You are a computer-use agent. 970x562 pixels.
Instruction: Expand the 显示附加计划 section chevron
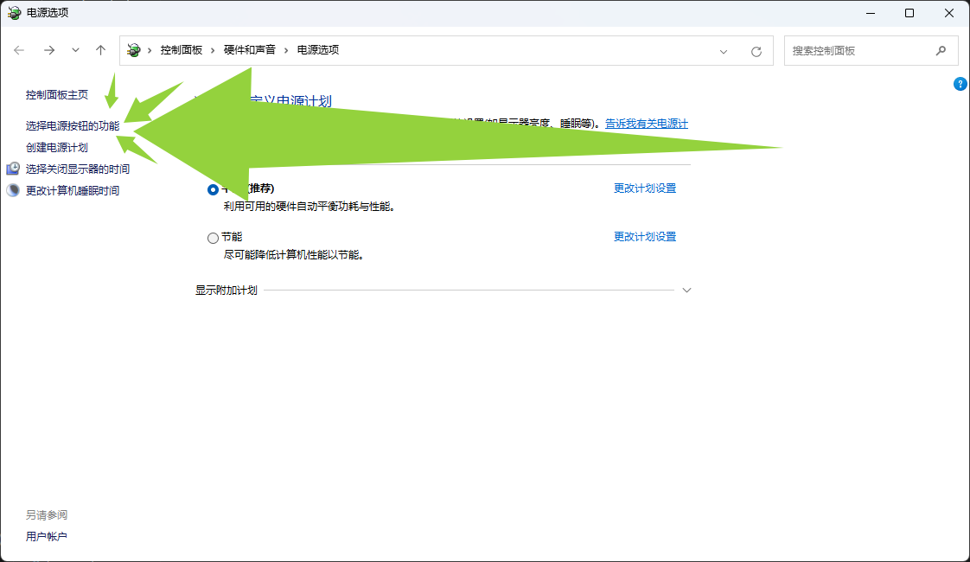tap(686, 291)
